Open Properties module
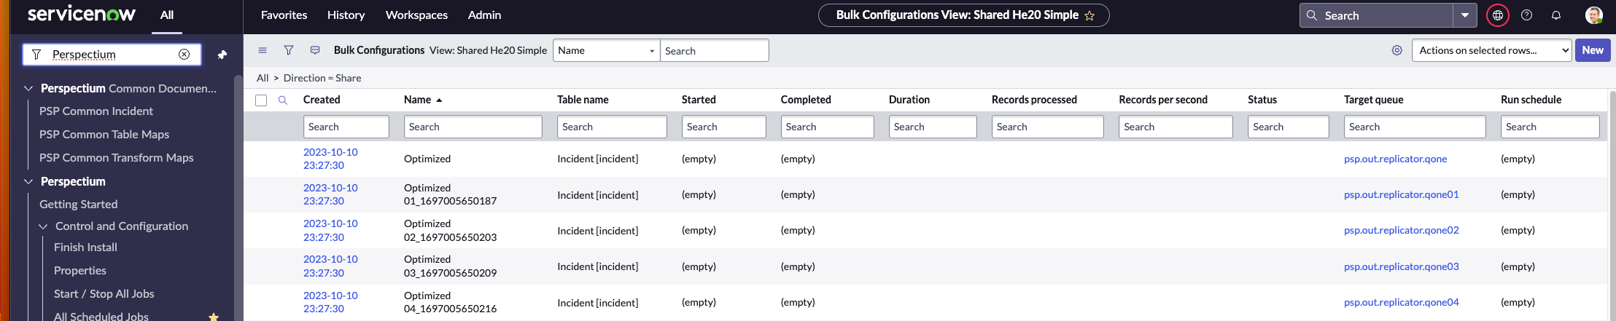Screen dimensions: 1616x321 point(80,271)
